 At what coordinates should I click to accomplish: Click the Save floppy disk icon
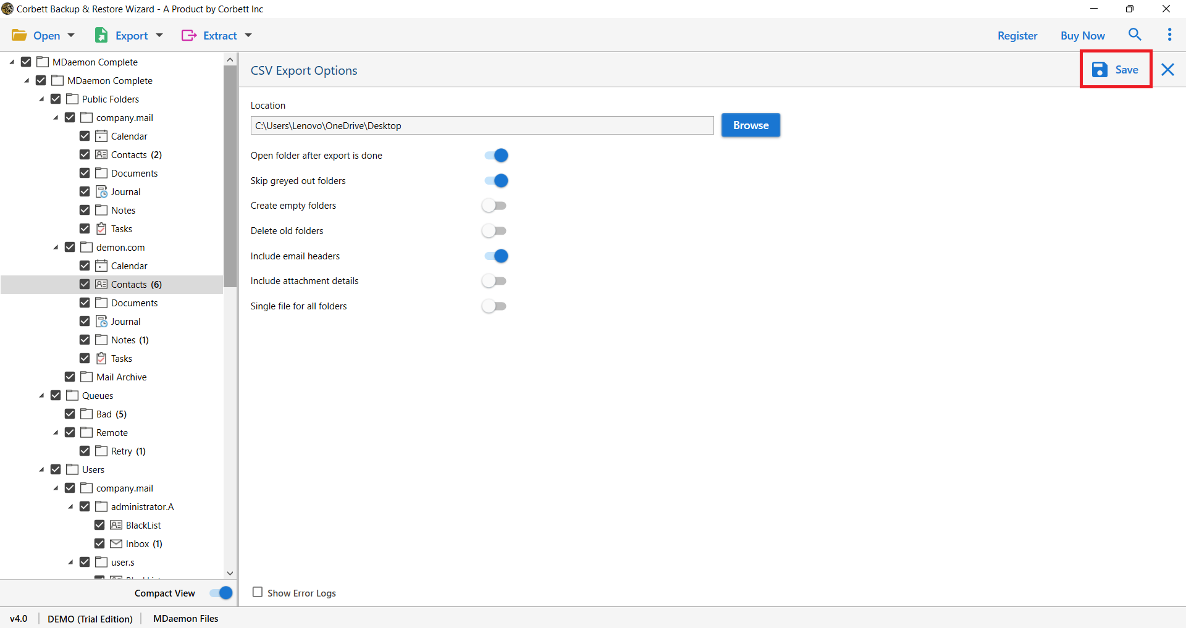pos(1100,70)
